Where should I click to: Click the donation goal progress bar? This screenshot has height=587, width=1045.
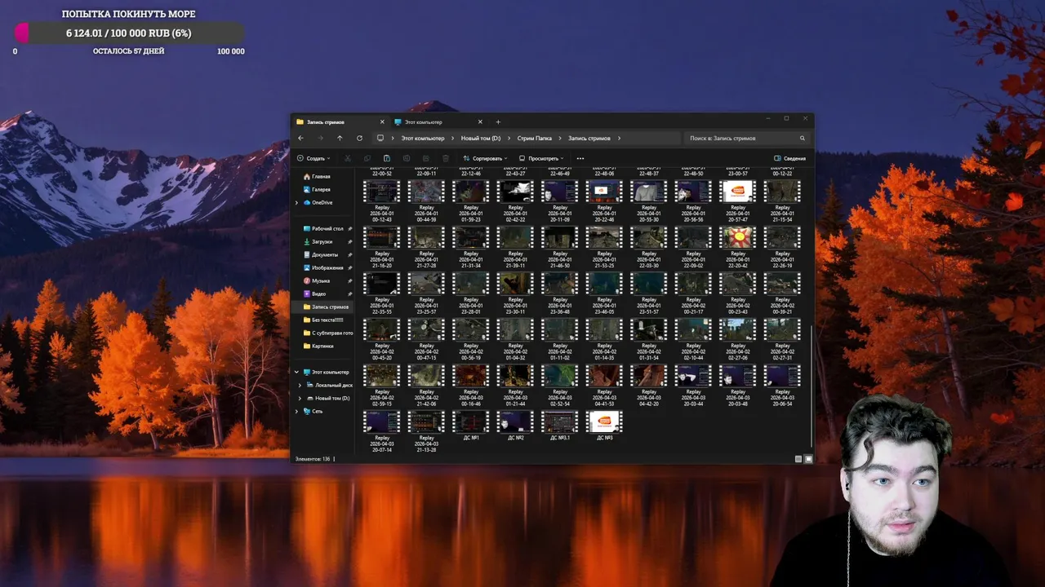click(129, 33)
